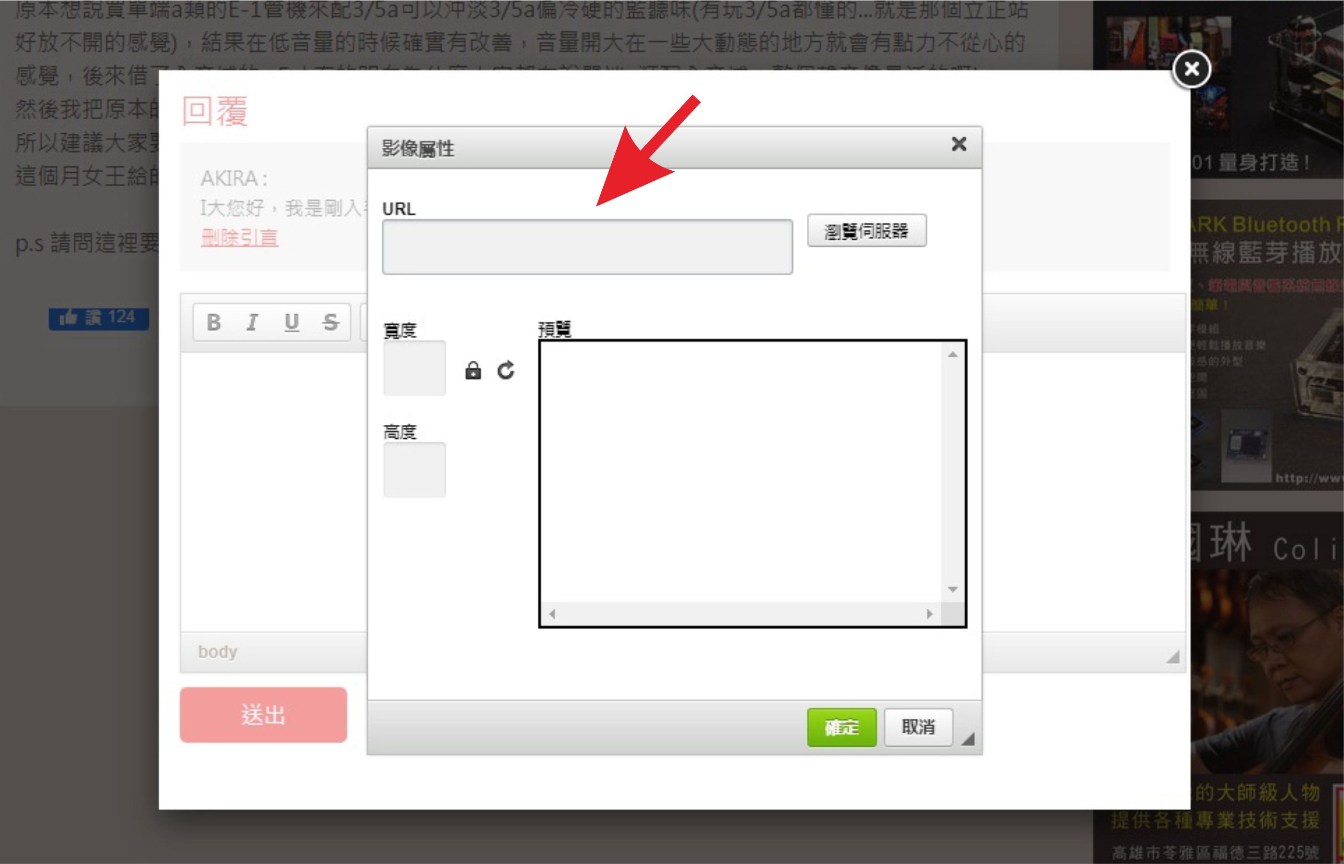1344x864 pixels.
Task: Click the Facebook 讚 124 like button
Action: (x=99, y=318)
